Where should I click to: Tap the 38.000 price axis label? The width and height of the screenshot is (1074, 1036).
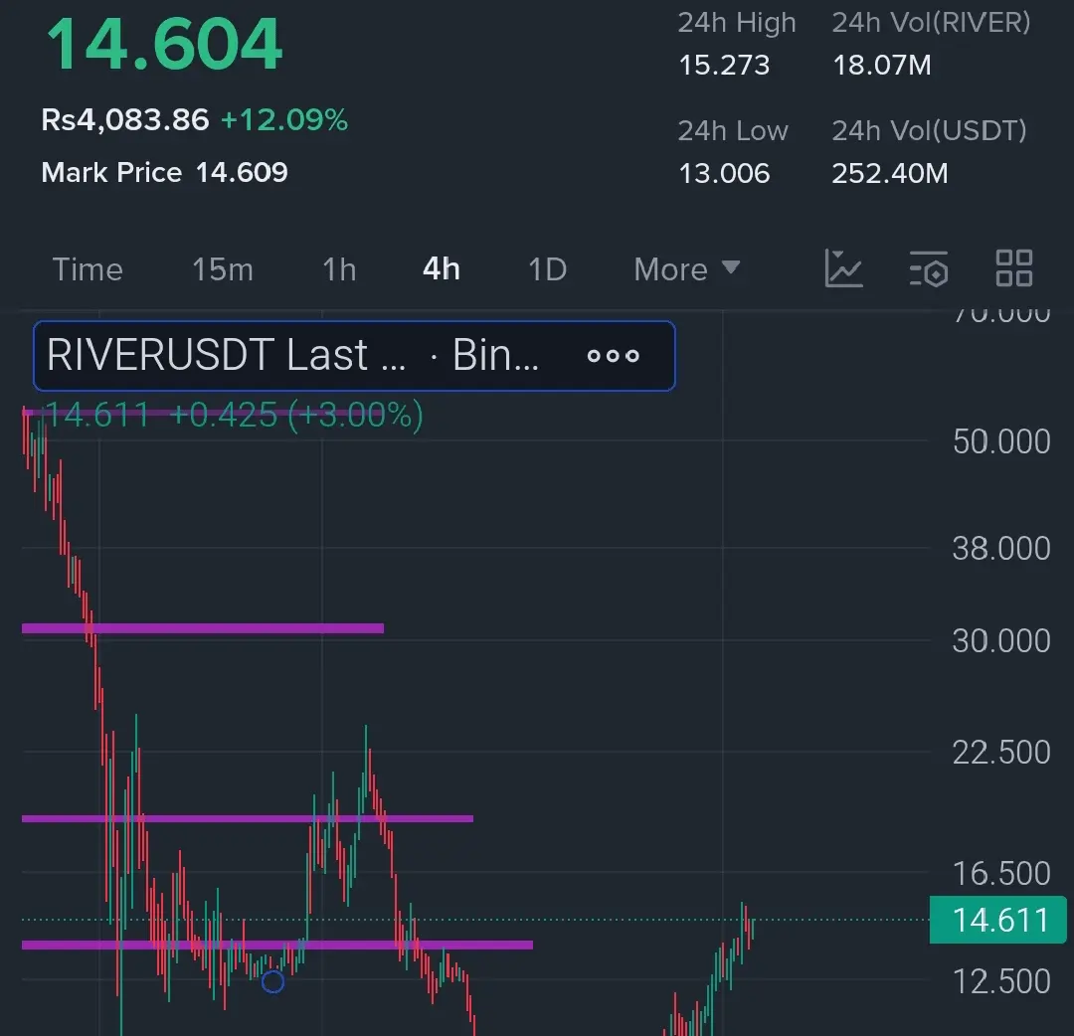click(x=1001, y=549)
